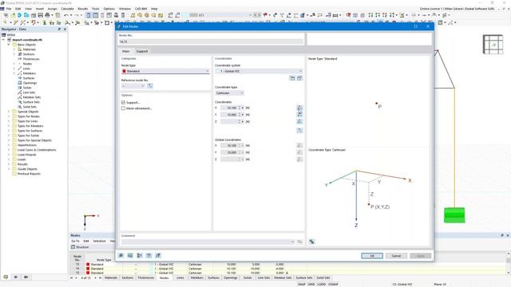Screen dimensions: 511x287
Task: Click the first dialog bottom toolbar icon
Action: (121, 255)
